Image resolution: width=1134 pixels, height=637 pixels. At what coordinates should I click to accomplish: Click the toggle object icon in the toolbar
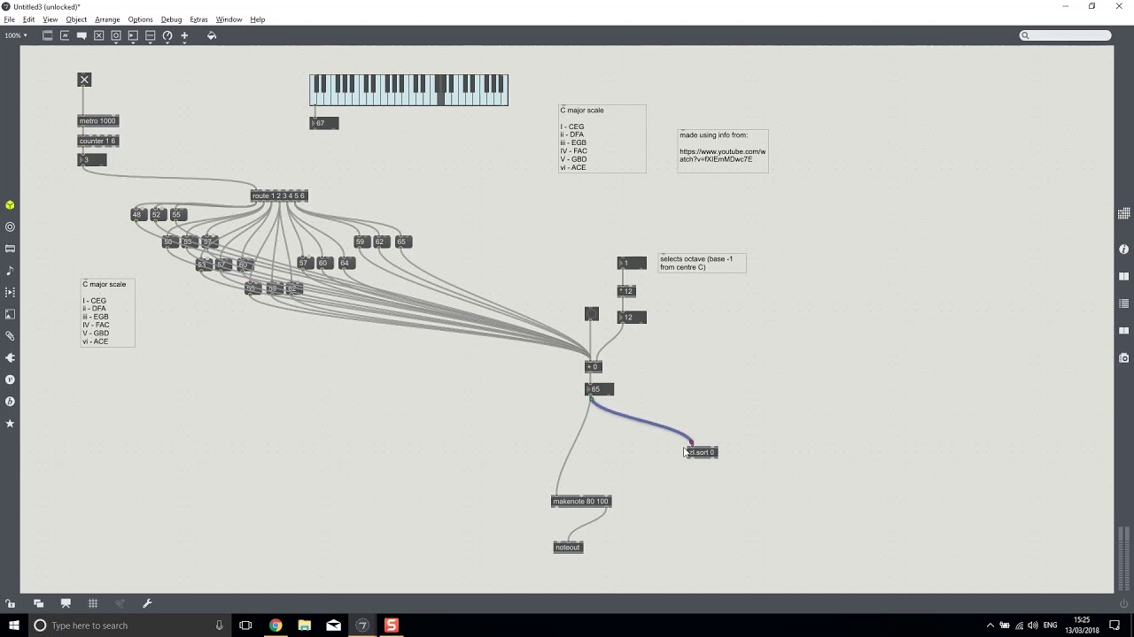[98, 35]
